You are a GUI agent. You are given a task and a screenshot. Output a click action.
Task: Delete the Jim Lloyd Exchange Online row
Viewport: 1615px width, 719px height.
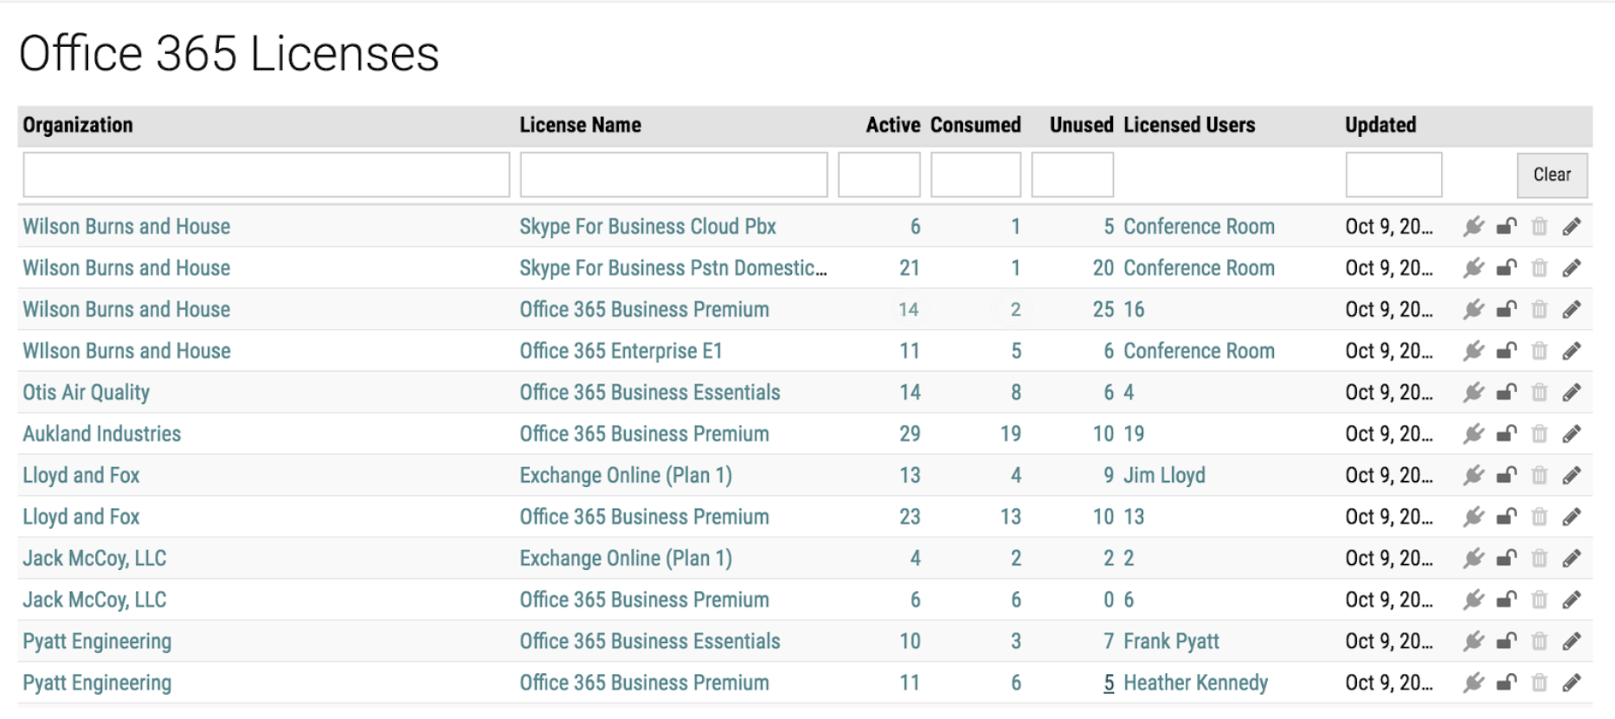[1539, 475]
